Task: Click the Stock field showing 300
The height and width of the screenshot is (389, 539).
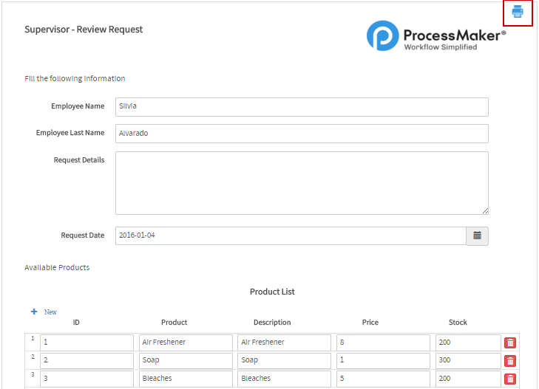Action: [467, 361]
